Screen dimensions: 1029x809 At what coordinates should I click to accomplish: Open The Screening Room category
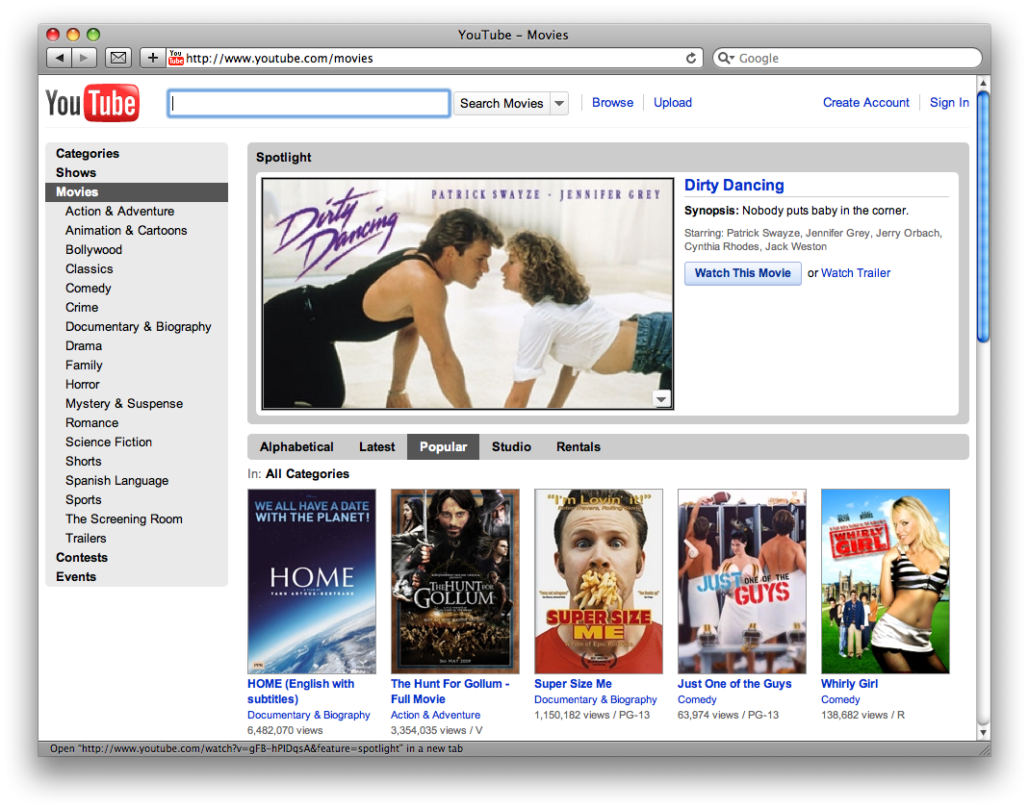pos(123,518)
